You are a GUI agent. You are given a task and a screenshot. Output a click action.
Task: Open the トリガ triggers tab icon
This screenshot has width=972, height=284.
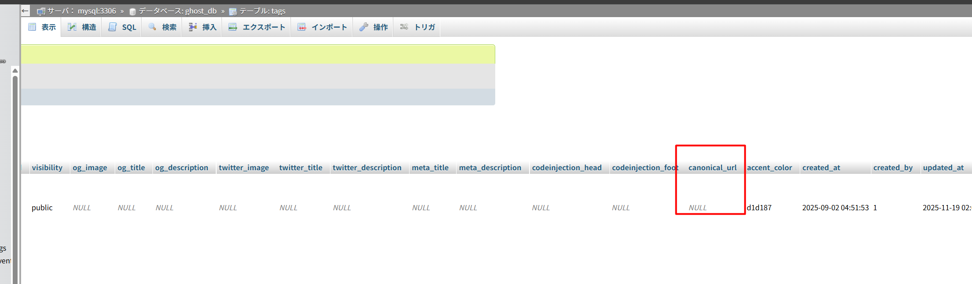[417, 27]
